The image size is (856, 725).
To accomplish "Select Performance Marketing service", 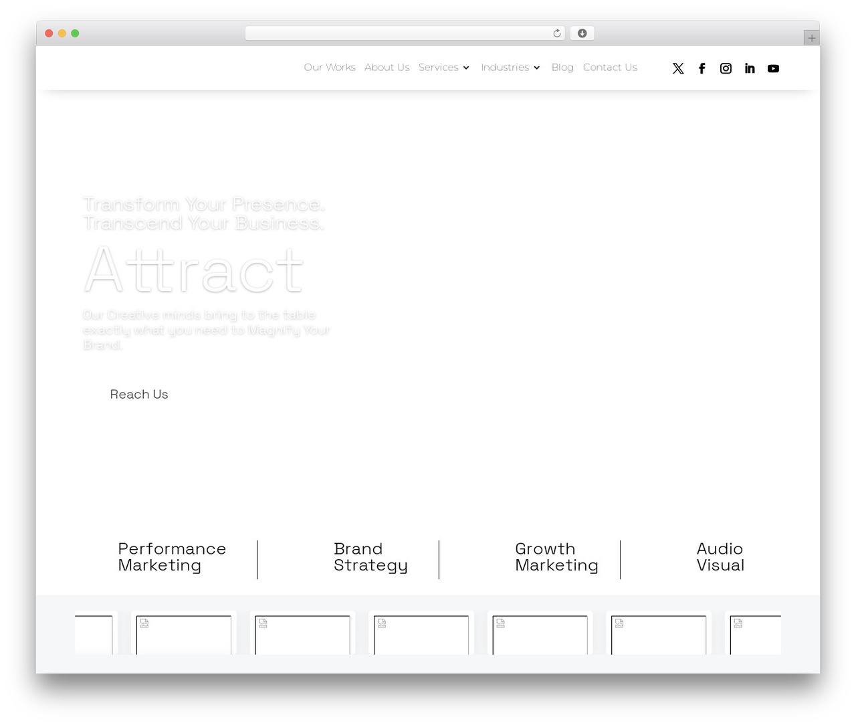I will click(x=172, y=557).
